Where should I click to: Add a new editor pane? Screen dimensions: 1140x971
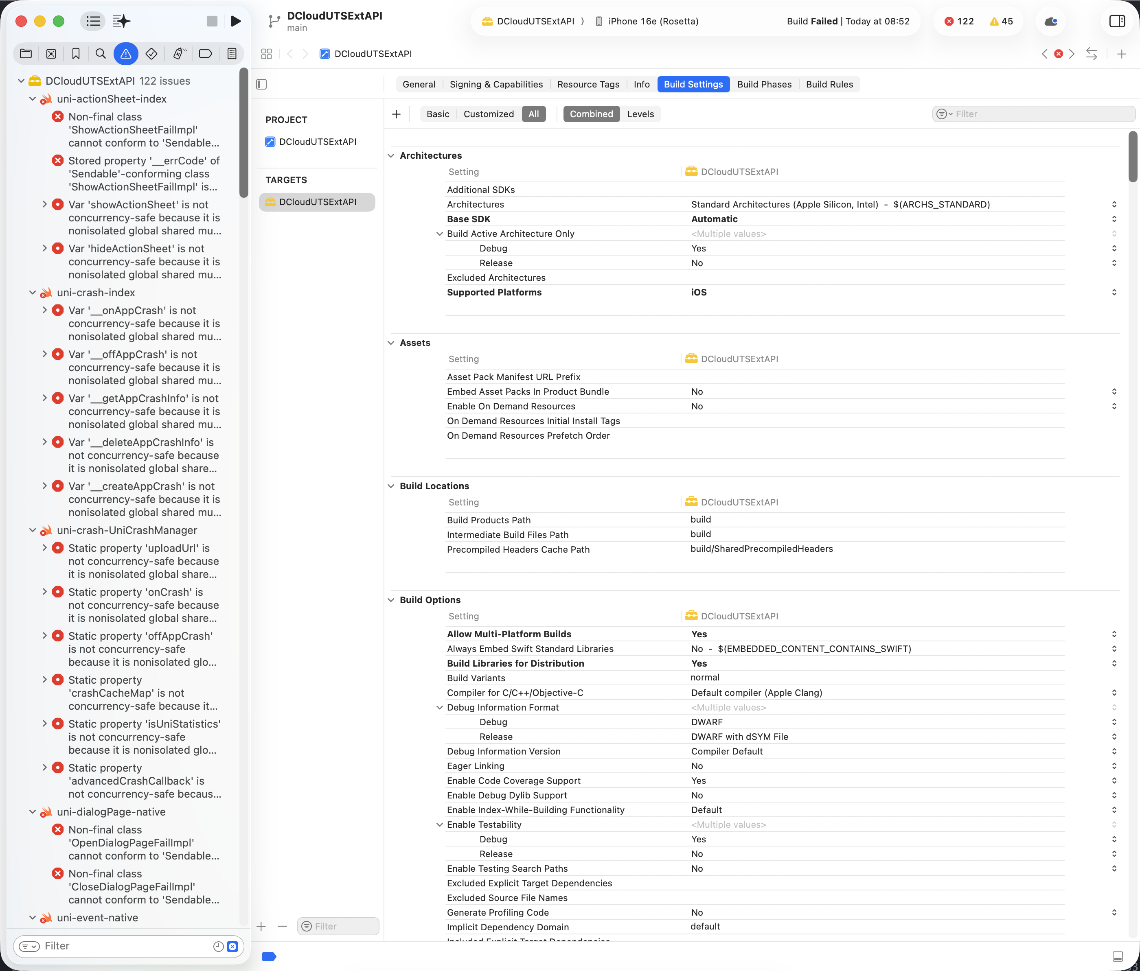click(1122, 54)
